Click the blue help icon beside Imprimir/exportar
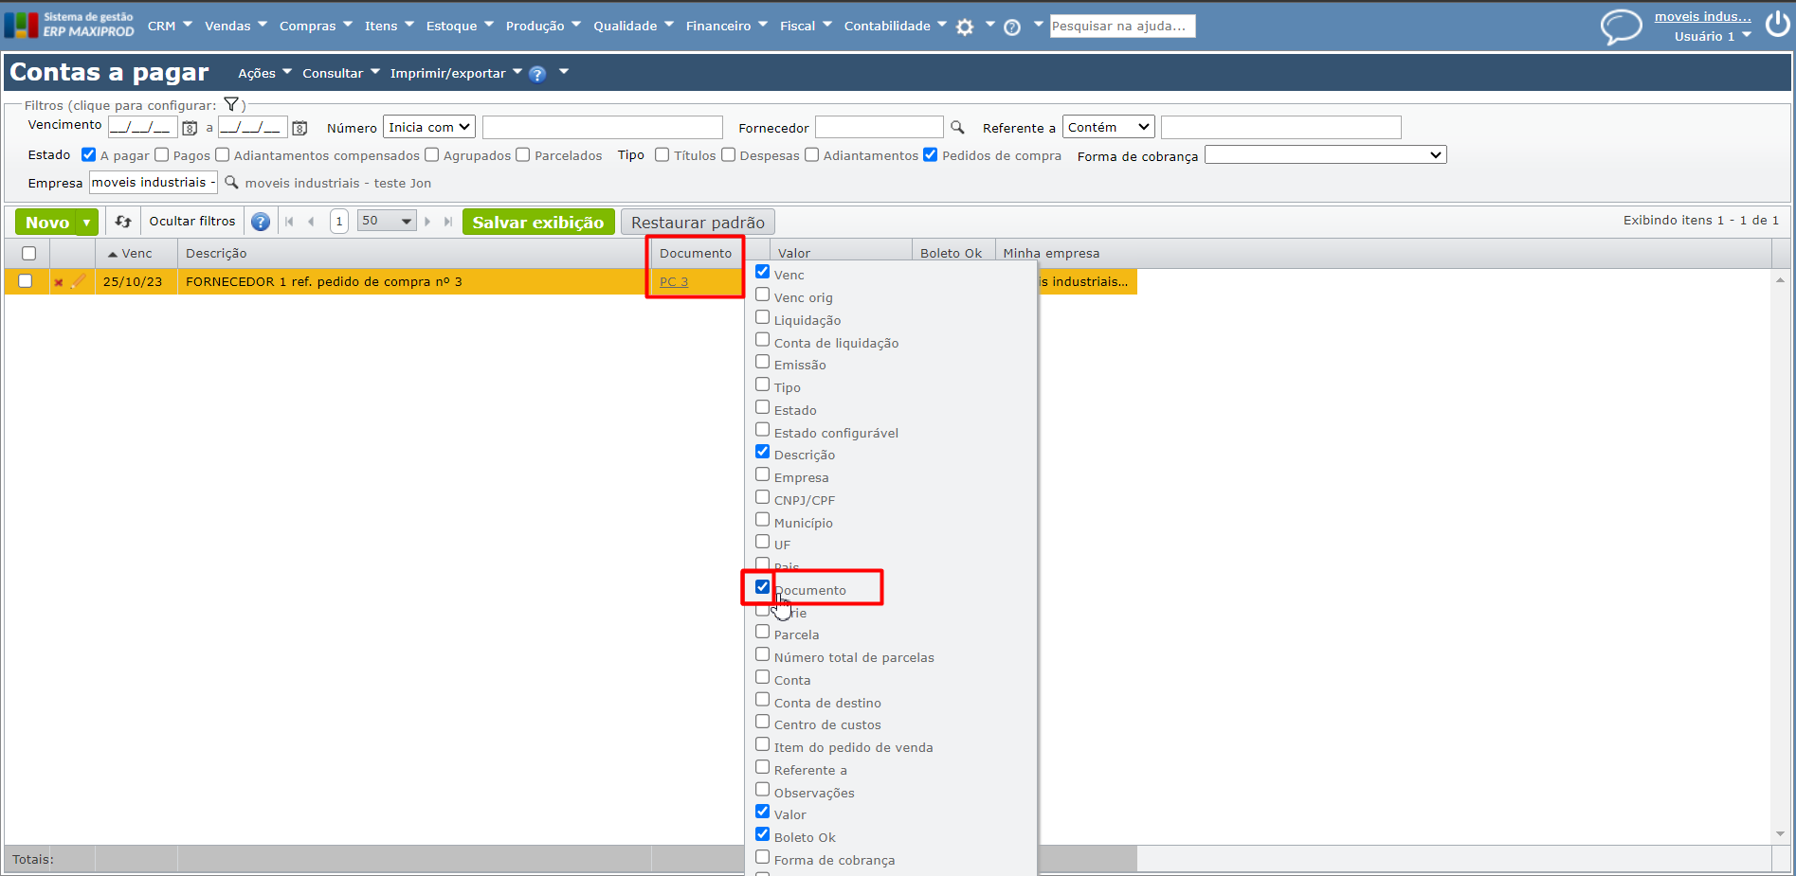The image size is (1796, 876). pyautogui.click(x=537, y=74)
